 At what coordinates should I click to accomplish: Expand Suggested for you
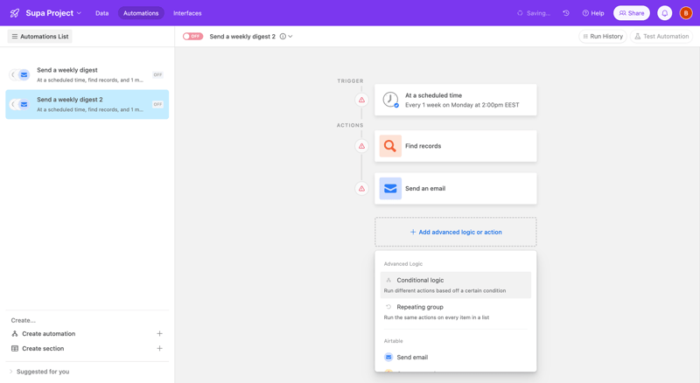coord(40,372)
